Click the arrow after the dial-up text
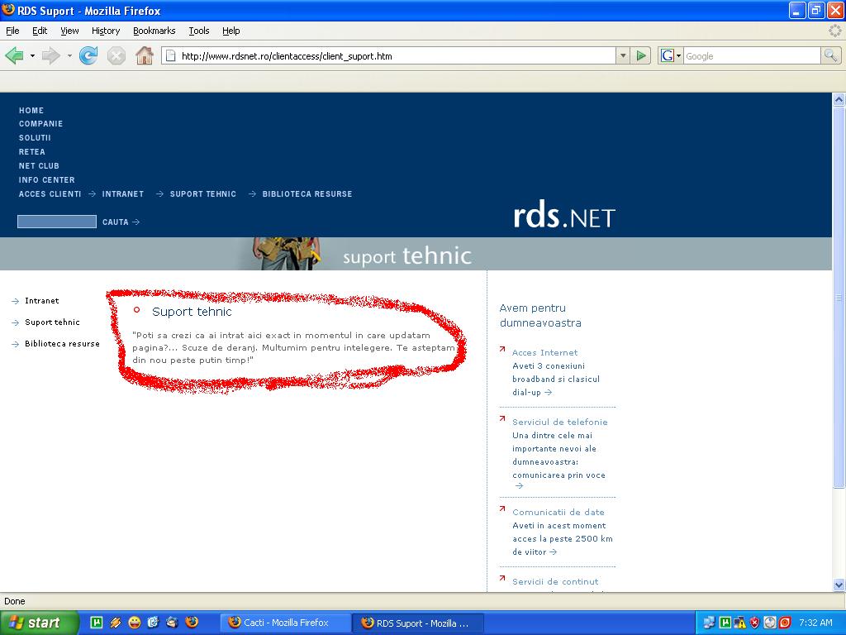 (x=549, y=393)
